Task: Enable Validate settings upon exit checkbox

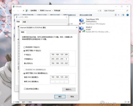Action: 25,89
